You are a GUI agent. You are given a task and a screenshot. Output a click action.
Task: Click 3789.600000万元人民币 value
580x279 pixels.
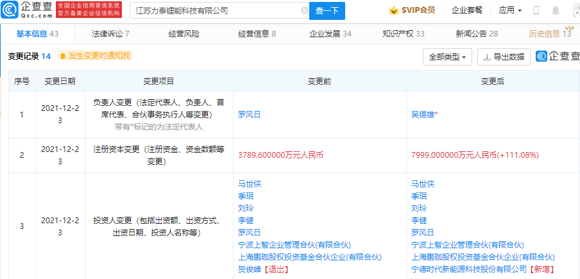coord(281,155)
